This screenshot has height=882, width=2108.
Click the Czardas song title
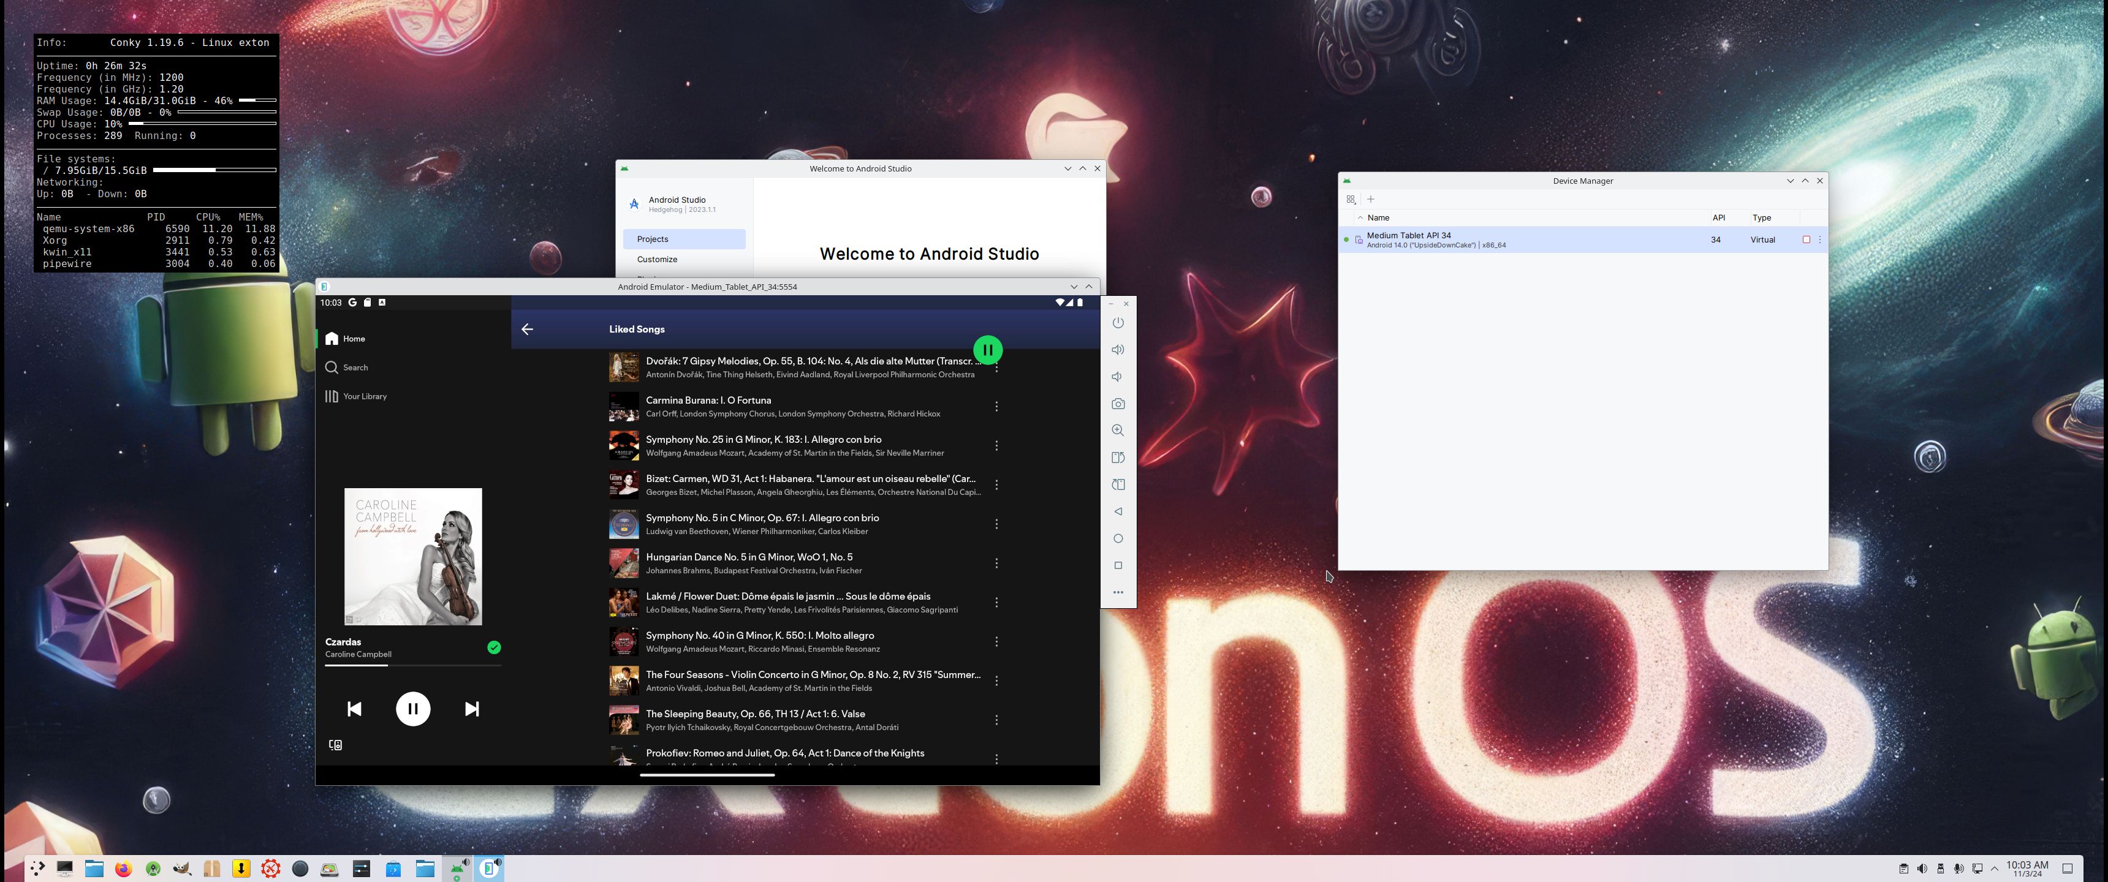pyautogui.click(x=343, y=643)
